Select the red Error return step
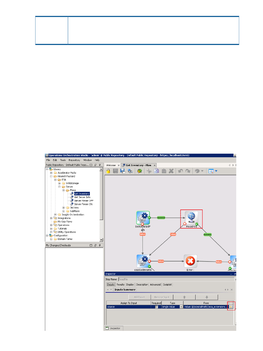Viewport: 263px width, 351px height. (x=190, y=261)
